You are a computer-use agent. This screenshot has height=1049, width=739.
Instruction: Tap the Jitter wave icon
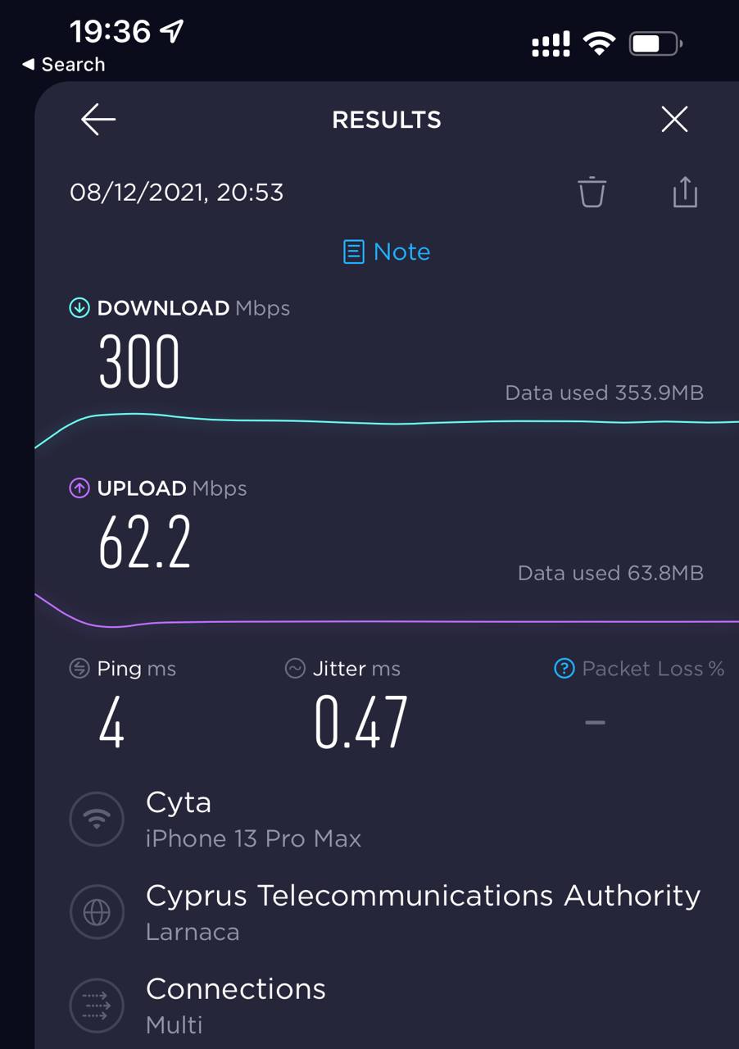[x=295, y=669]
